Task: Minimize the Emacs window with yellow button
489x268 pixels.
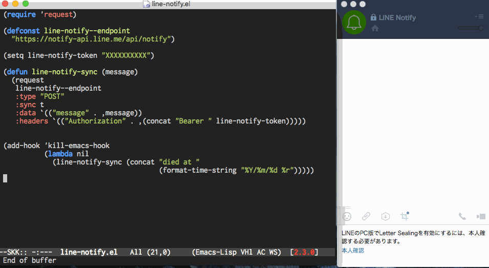Action: pos(15,4)
